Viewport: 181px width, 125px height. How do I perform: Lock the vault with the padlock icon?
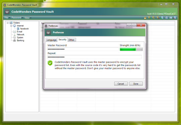pyautogui.click(x=145, y=18)
